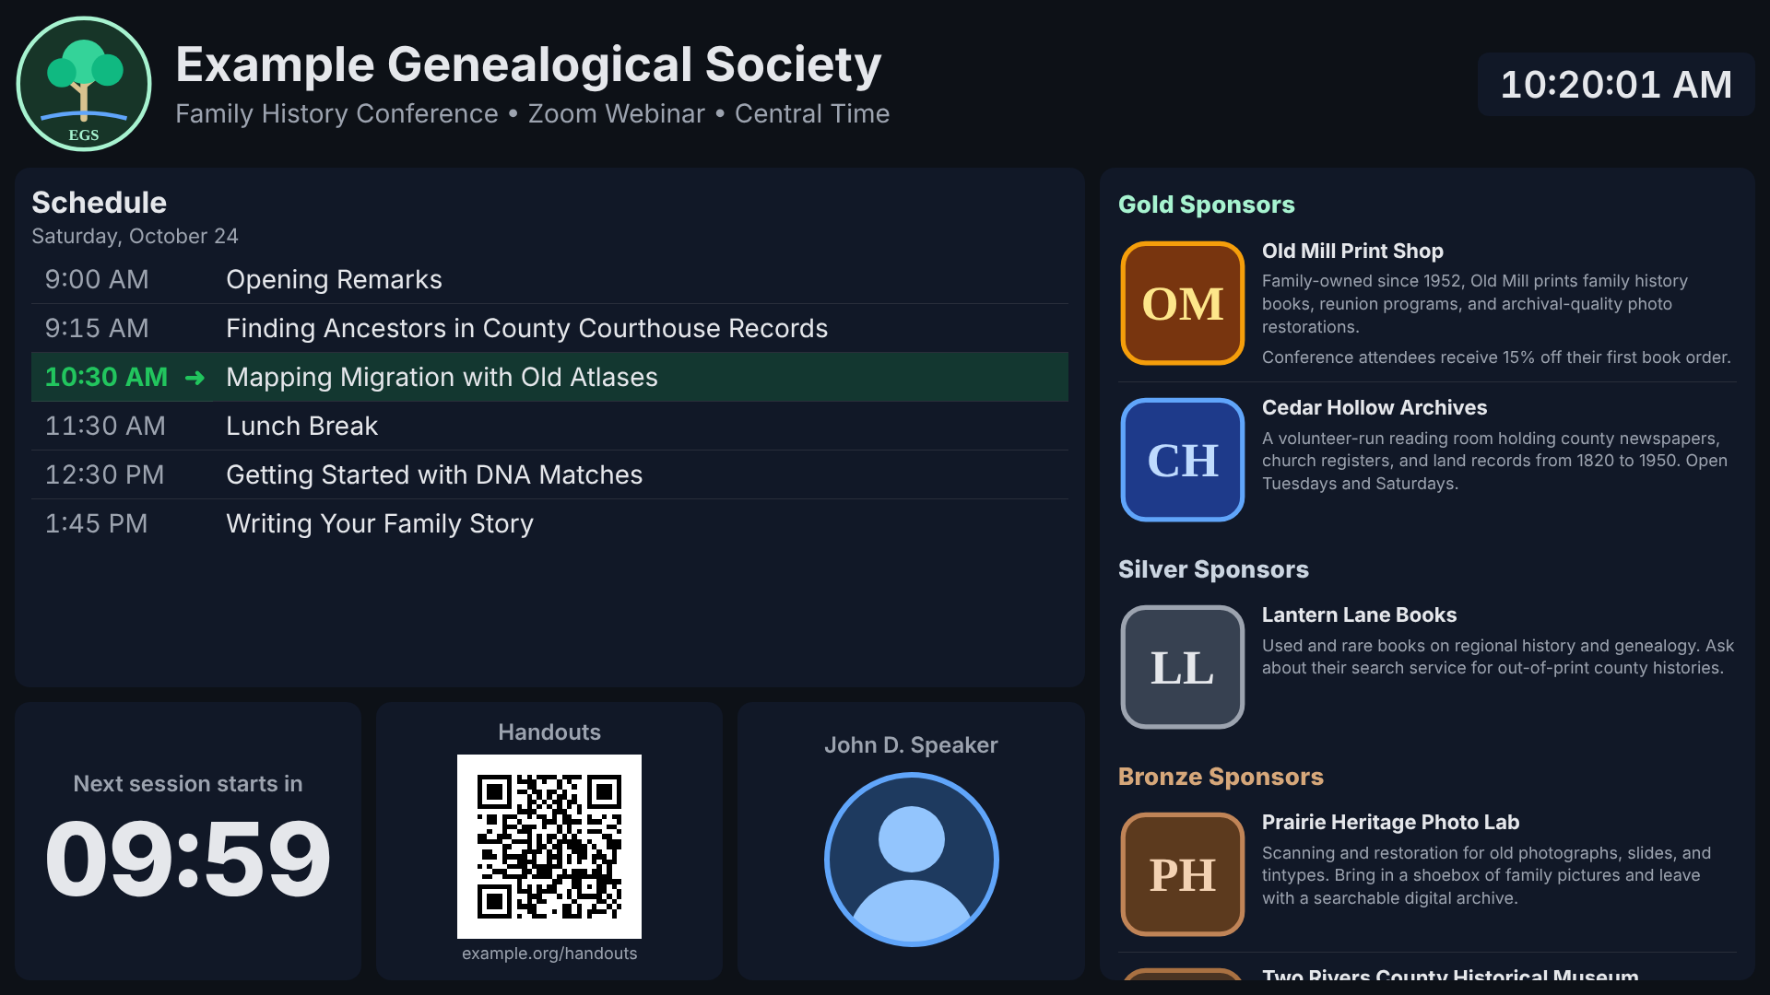Click the Saturday, October 24 date
The width and height of the screenshot is (1770, 995).
[135, 236]
